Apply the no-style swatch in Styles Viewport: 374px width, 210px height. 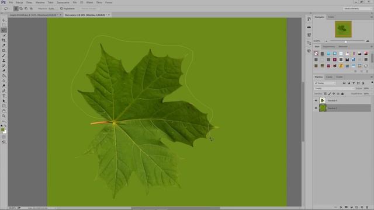click(316, 54)
